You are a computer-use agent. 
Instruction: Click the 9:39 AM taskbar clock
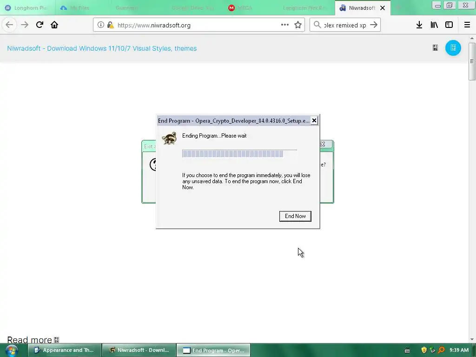pos(459,350)
